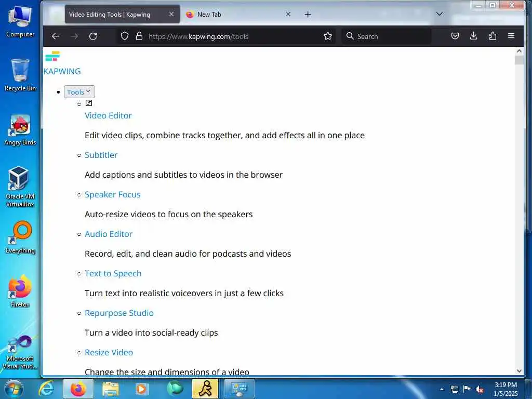
Task: Show hidden tray icons arrow
Action: point(442,389)
